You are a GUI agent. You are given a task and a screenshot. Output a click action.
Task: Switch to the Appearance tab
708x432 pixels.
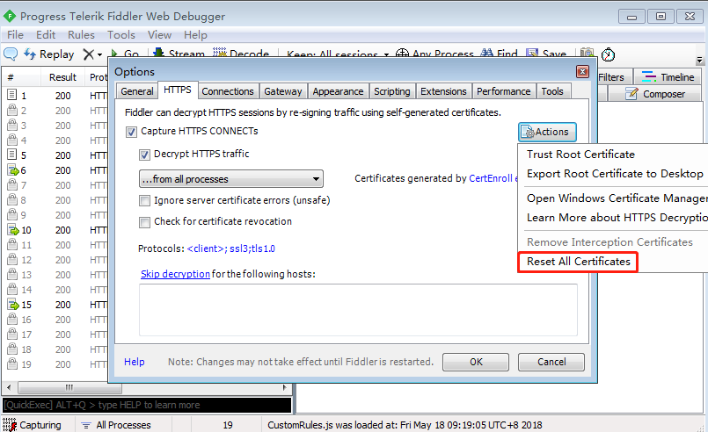[338, 91]
